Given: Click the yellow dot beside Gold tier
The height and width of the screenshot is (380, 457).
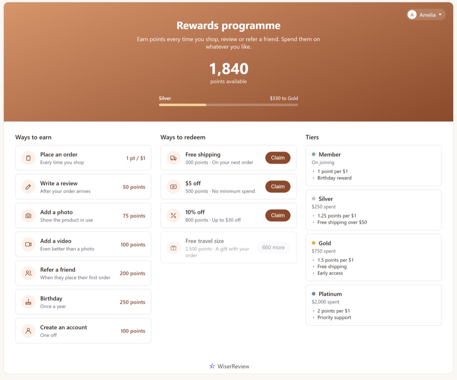Looking at the screenshot, I should [314, 243].
